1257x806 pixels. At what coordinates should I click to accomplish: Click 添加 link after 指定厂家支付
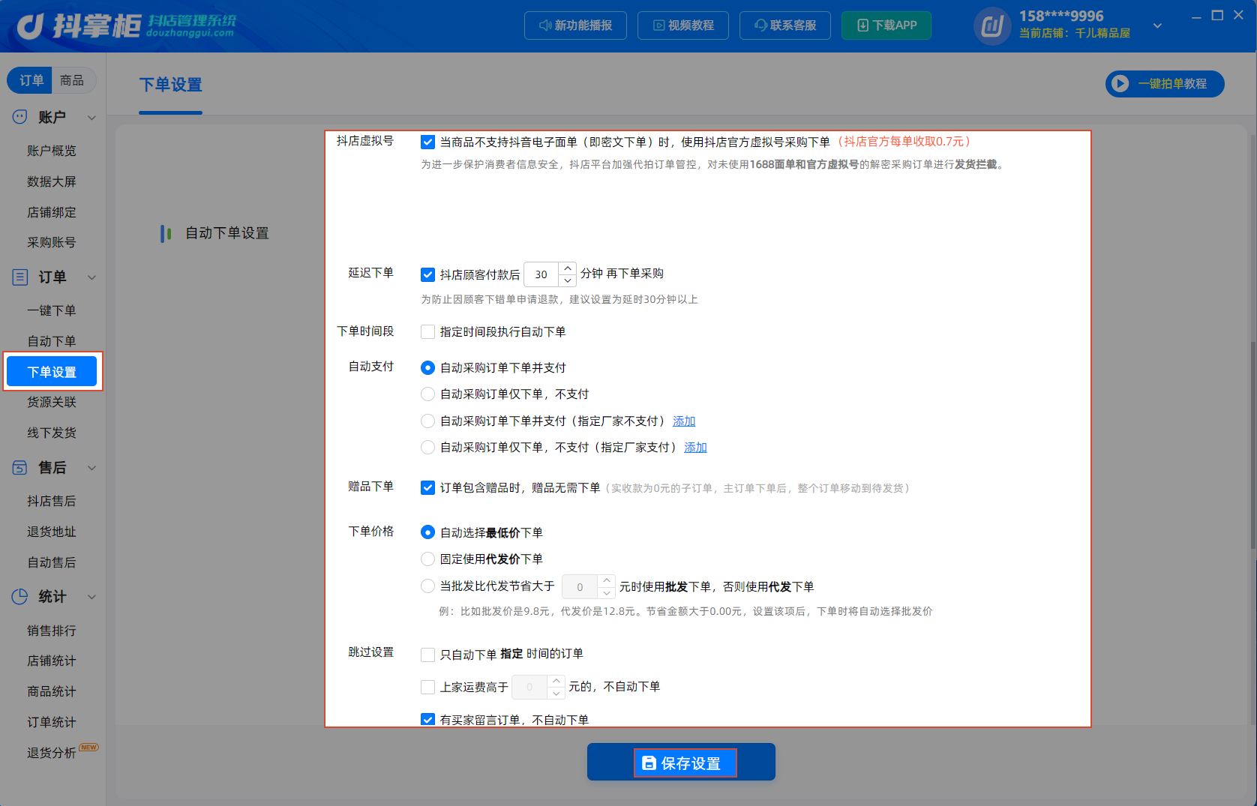tap(695, 448)
